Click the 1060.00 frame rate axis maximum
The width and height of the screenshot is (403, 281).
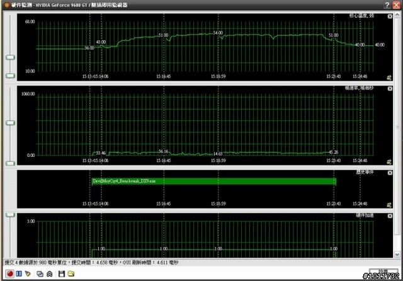point(28,94)
